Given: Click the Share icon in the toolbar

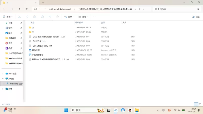Looking at the screenshot, I should [x=50, y=17].
